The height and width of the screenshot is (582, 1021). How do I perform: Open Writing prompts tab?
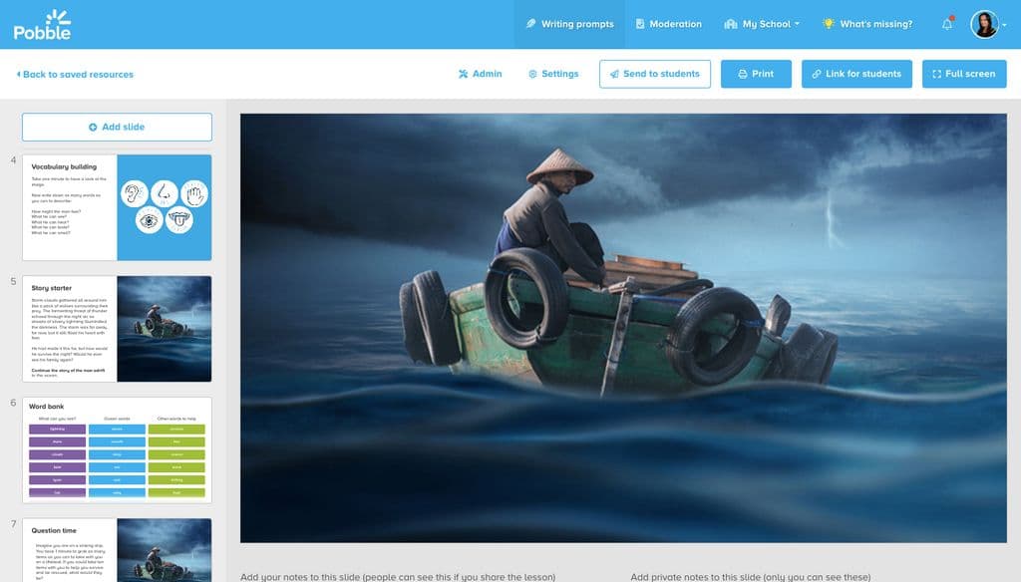click(x=569, y=24)
